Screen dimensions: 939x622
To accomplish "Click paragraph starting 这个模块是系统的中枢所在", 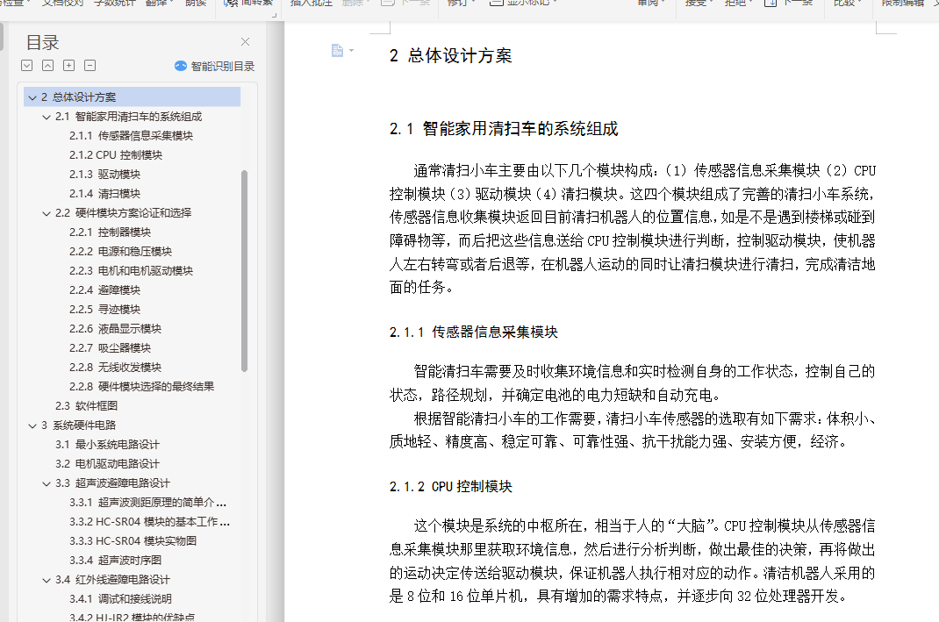I will click(633, 561).
